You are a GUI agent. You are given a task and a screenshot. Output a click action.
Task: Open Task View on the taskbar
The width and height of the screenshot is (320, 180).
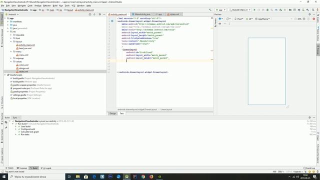(69, 176)
